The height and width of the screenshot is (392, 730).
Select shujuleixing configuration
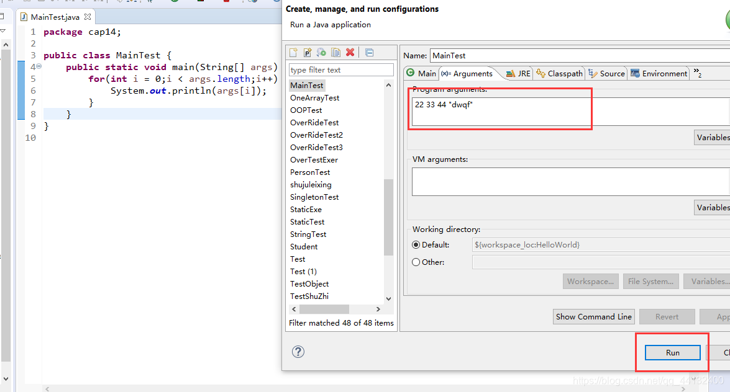(x=311, y=185)
